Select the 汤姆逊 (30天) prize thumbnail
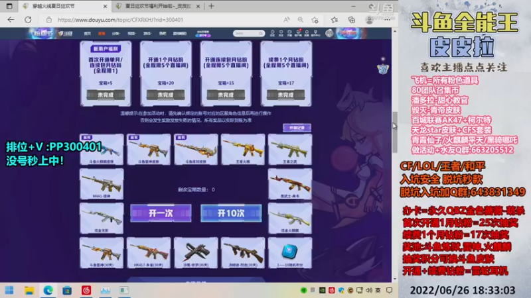The width and height of the screenshot is (531, 298). (243, 253)
